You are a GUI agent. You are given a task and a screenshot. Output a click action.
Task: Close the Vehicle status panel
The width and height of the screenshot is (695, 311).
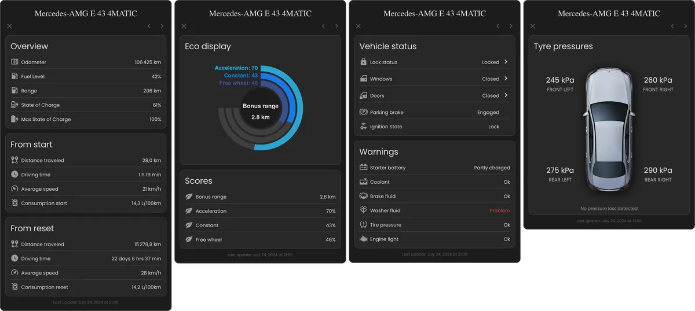[x=358, y=26]
